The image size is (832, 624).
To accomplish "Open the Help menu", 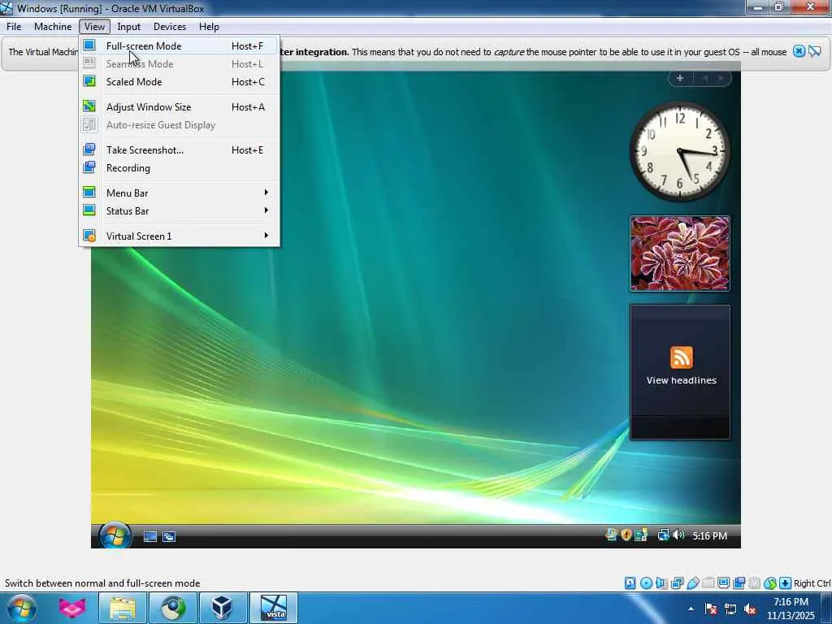I will pos(209,27).
